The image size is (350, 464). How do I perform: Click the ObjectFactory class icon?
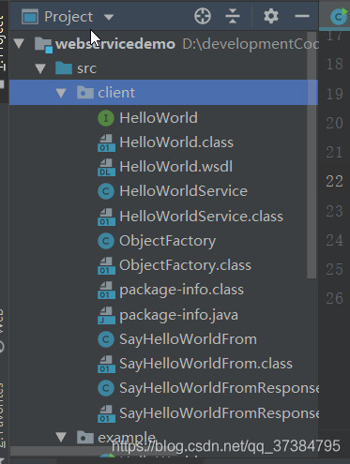106,241
